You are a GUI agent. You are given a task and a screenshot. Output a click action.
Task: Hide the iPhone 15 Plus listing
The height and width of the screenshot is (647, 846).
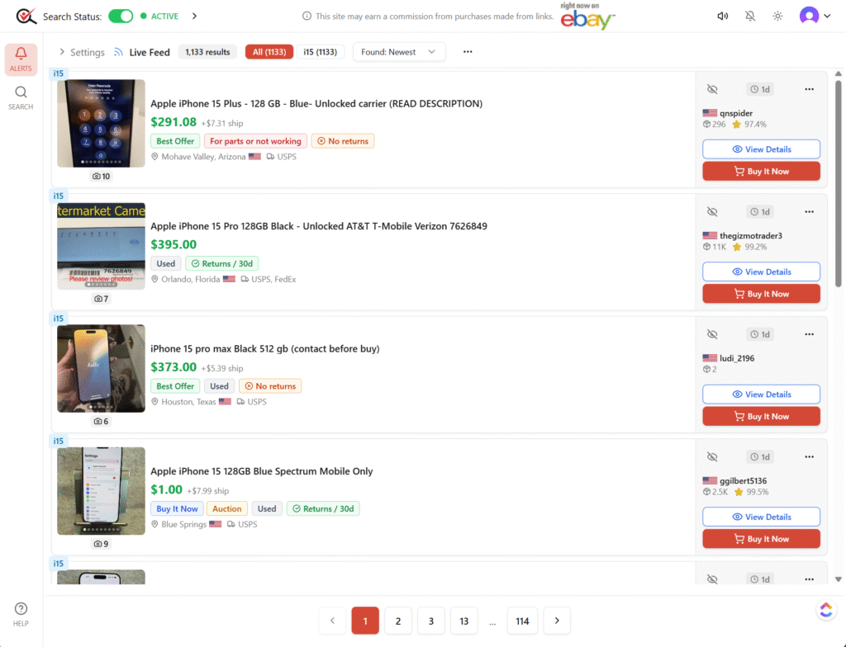tap(712, 89)
